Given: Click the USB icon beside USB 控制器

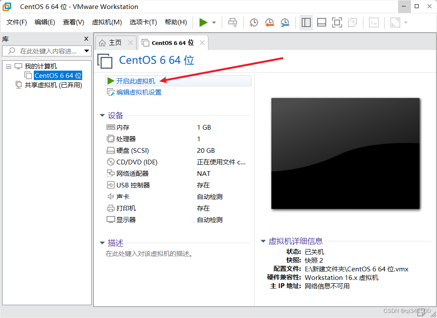Looking at the screenshot, I should 111,185.
